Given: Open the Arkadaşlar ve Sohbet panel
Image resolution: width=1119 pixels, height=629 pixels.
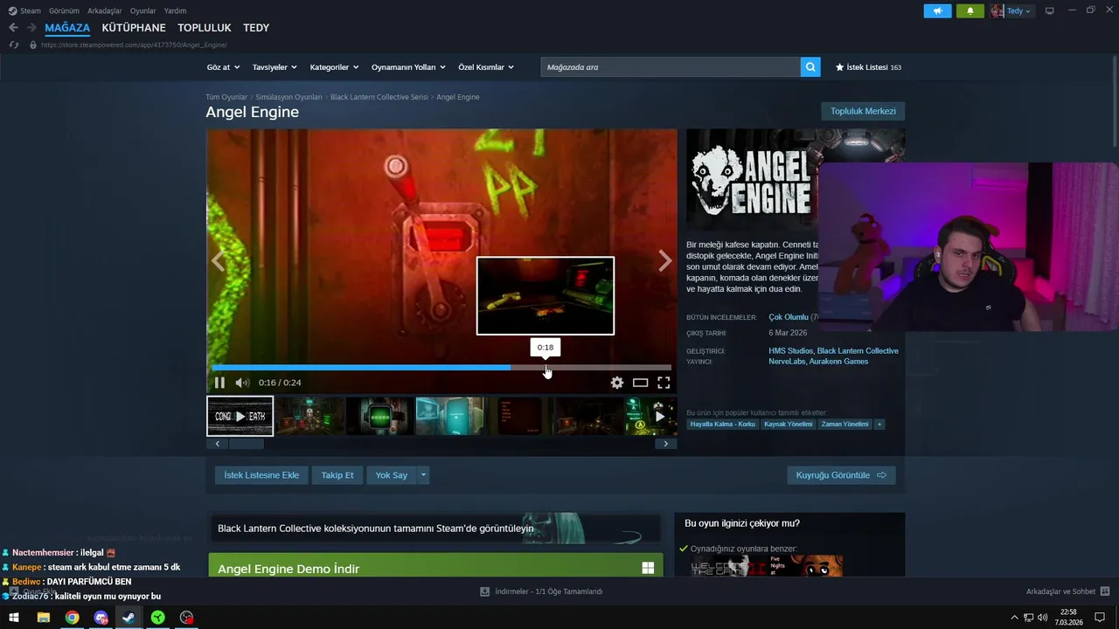Looking at the screenshot, I should [x=1067, y=591].
